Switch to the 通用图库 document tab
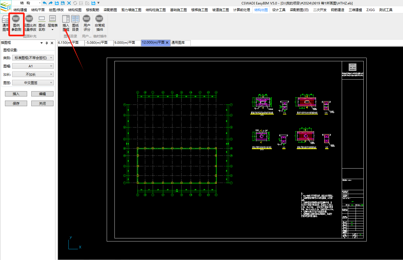Image resolution: width=403 pixels, height=260 pixels. 180,43
